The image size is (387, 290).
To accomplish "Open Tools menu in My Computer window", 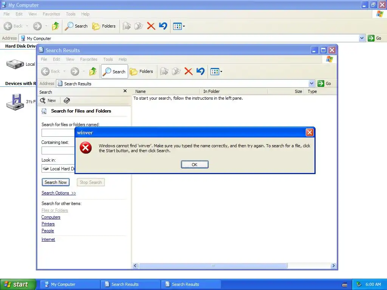I will click(x=71, y=14).
